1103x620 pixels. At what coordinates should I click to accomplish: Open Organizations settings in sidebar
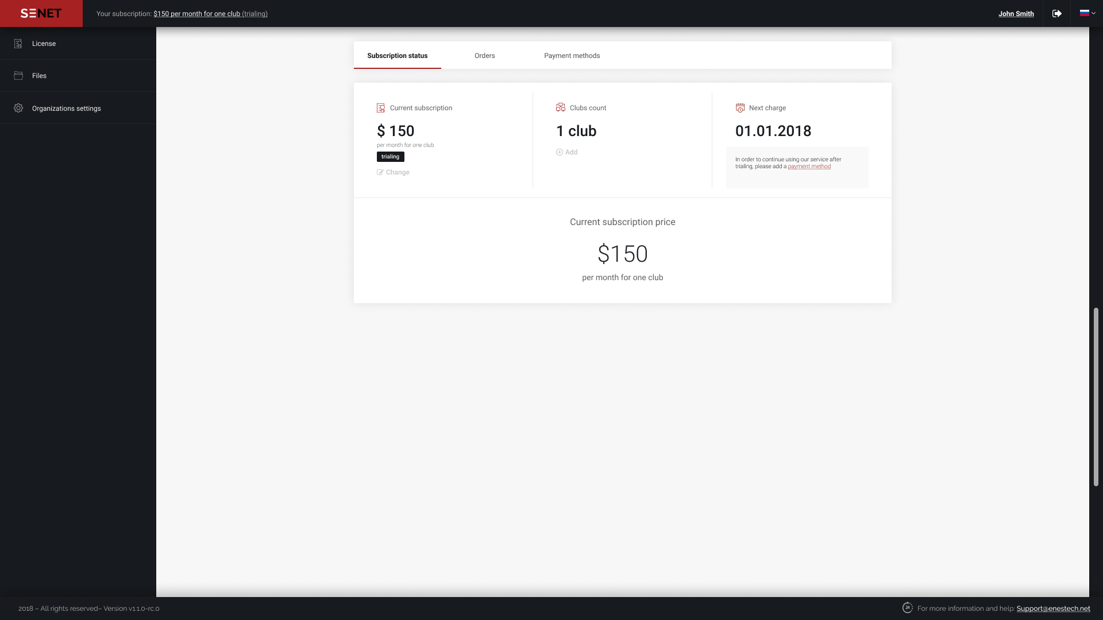click(78, 108)
